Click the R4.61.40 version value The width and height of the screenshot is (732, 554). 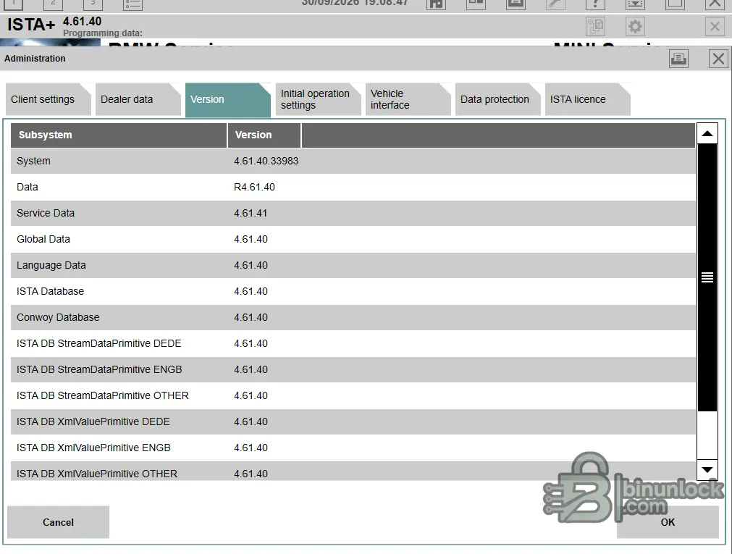pos(254,188)
